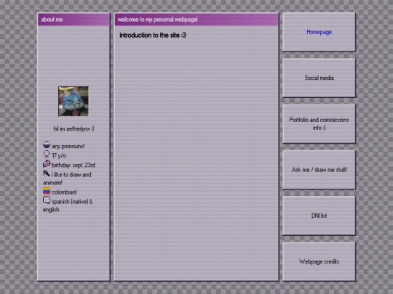Click the pencil icon beside draw and animate
Screen dimensions: 393x294
coord(47,173)
